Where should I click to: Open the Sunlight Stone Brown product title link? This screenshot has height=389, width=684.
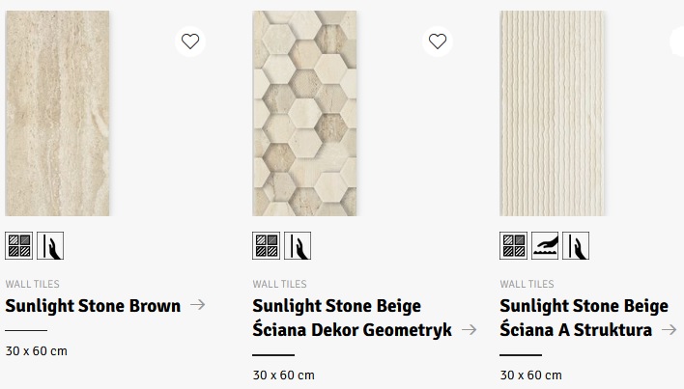tap(93, 306)
